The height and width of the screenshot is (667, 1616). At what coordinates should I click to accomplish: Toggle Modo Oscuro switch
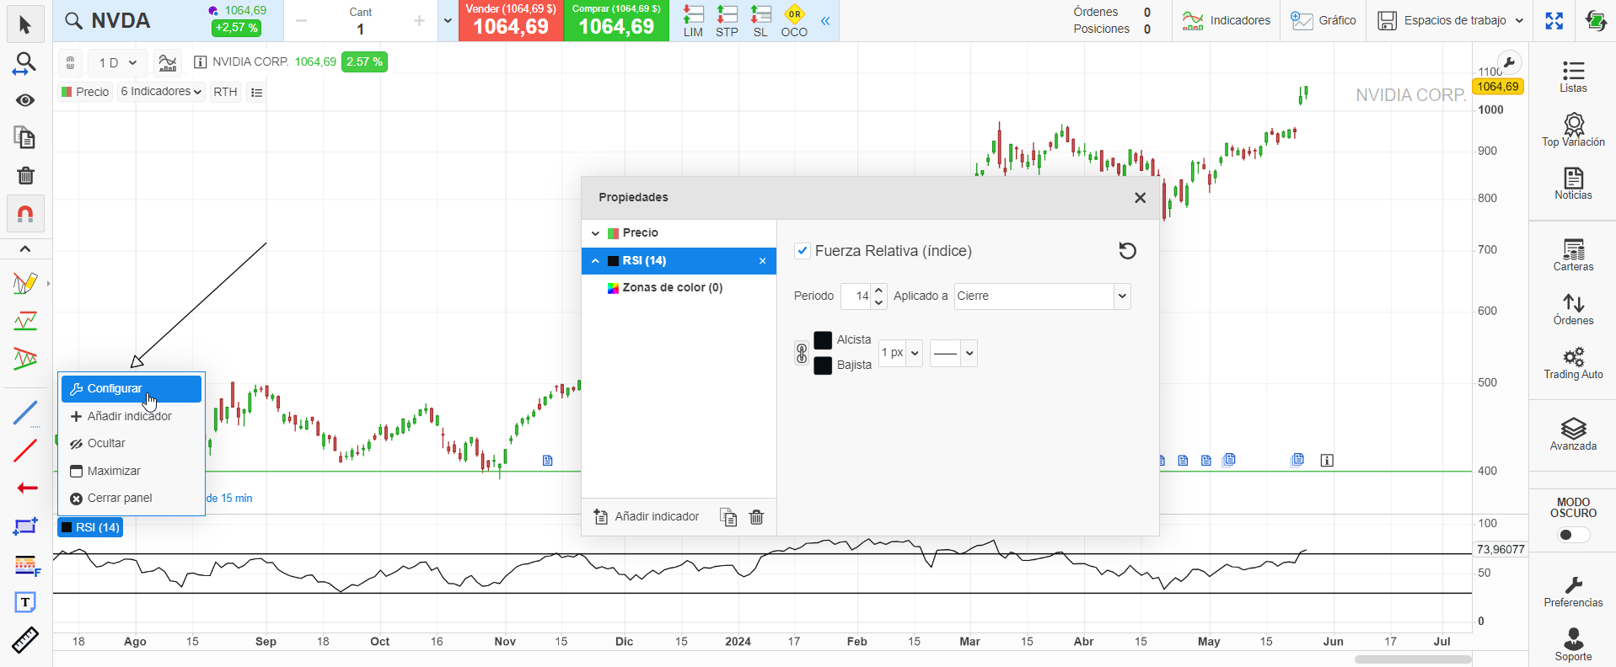point(1573,535)
